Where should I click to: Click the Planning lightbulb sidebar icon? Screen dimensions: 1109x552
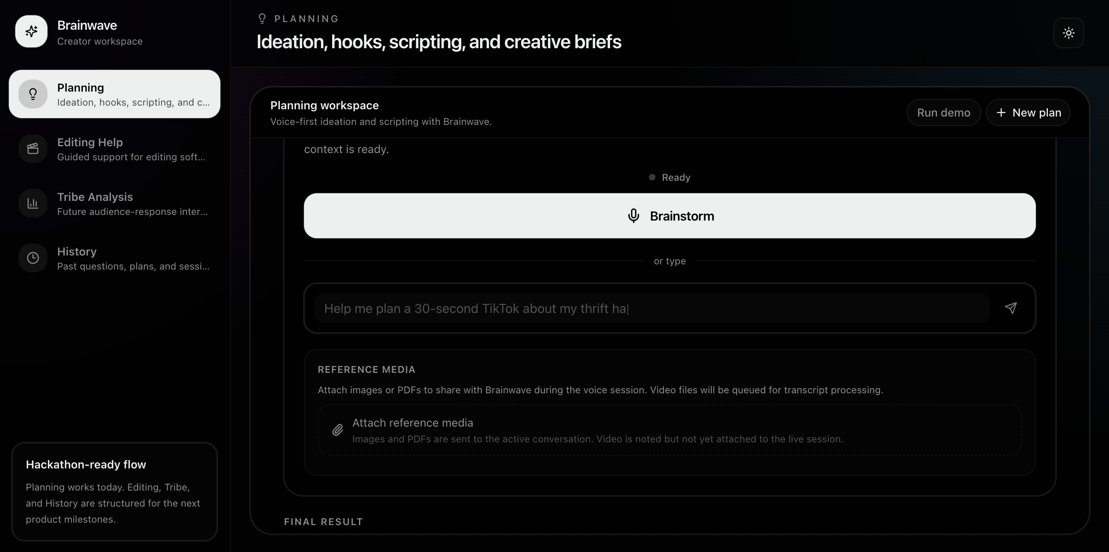point(33,94)
